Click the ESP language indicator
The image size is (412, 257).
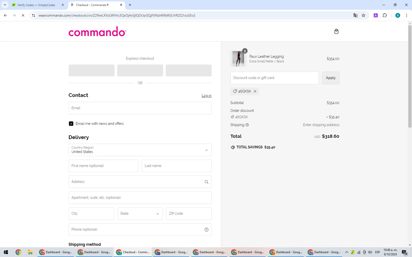[x=377, y=252]
